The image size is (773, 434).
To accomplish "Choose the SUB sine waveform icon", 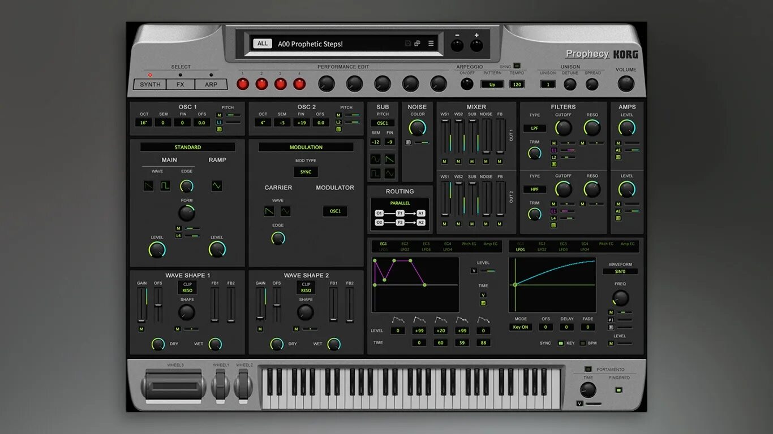I will pyautogui.click(x=376, y=159).
